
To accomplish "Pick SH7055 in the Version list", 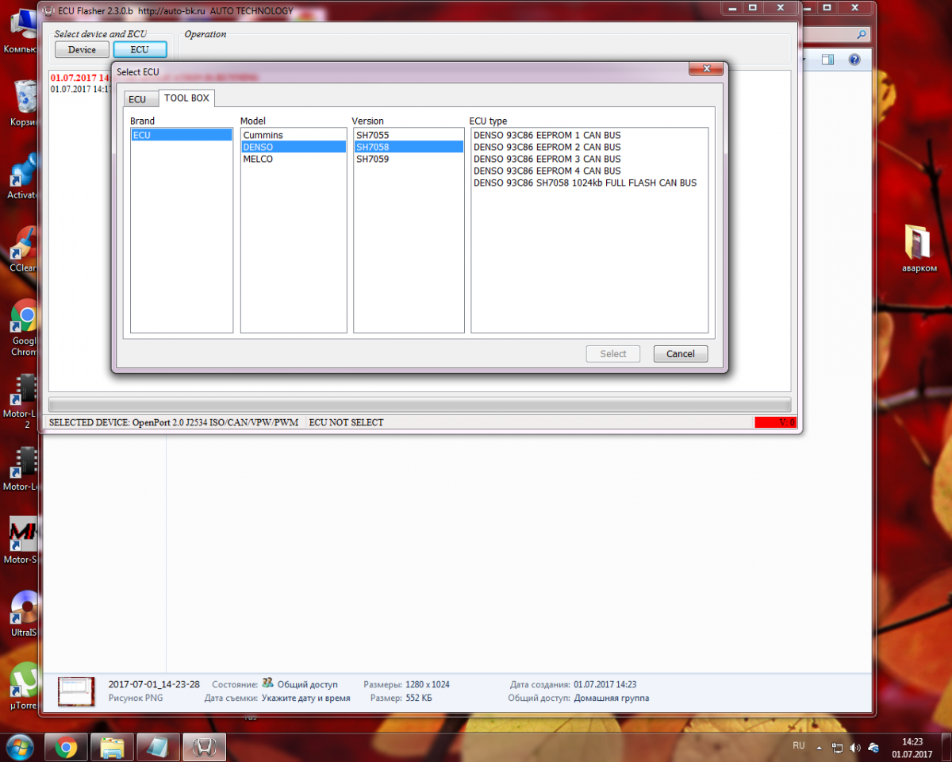I will tap(409, 135).
